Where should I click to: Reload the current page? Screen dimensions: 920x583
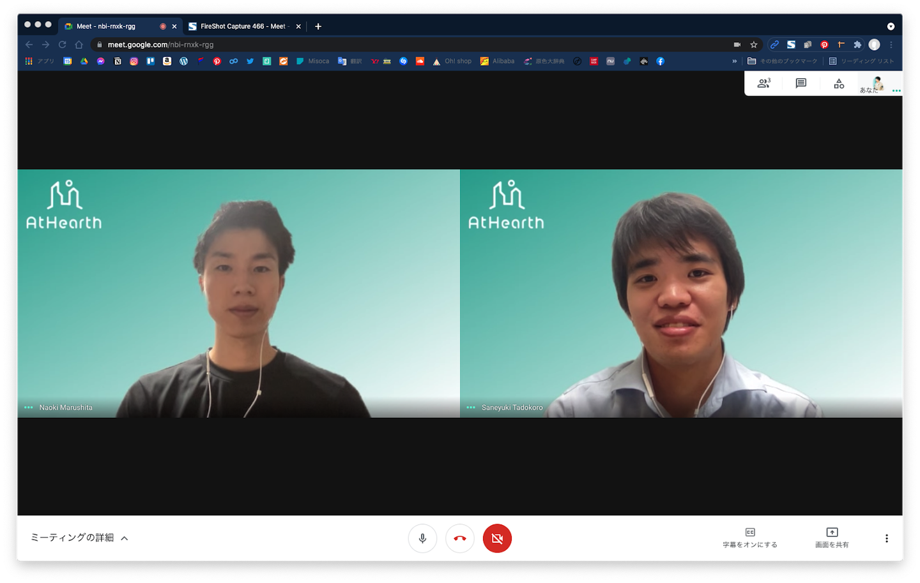pos(62,45)
